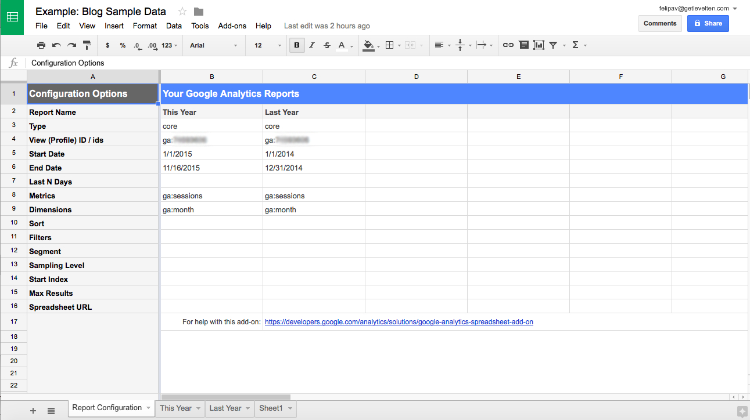This screenshot has height=420, width=750.
Task: Open the Insert chart icon
Action: (539, 45)
